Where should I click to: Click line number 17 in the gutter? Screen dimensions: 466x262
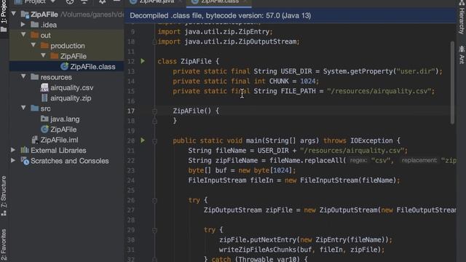pyautogui.click(x=131, y=111)
